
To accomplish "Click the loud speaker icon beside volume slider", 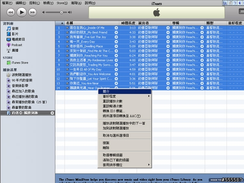I will (70, 12).
